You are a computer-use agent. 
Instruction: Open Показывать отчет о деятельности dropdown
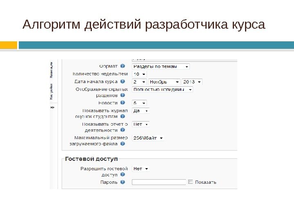140,124
